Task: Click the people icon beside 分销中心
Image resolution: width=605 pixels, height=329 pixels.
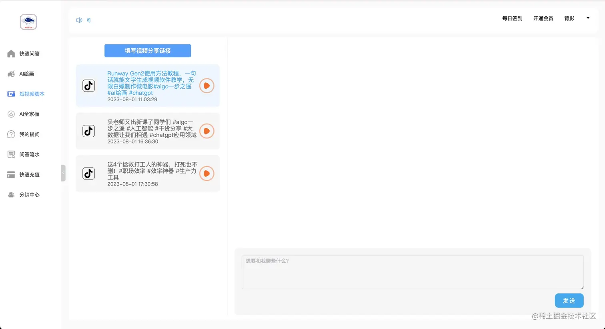Action: click(11, 195)
